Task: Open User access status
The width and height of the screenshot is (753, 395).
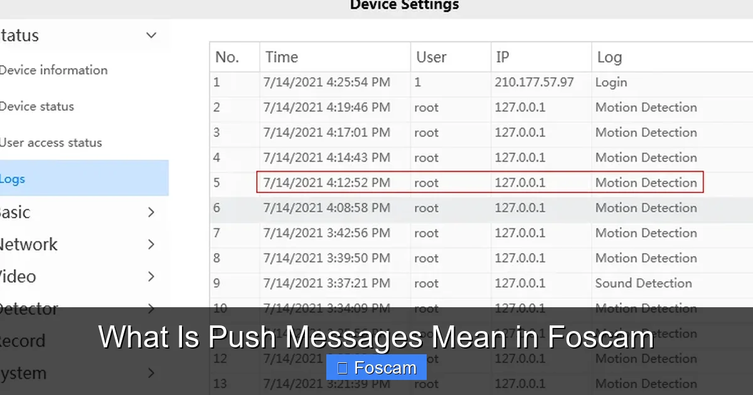Action: pos(51,142)
